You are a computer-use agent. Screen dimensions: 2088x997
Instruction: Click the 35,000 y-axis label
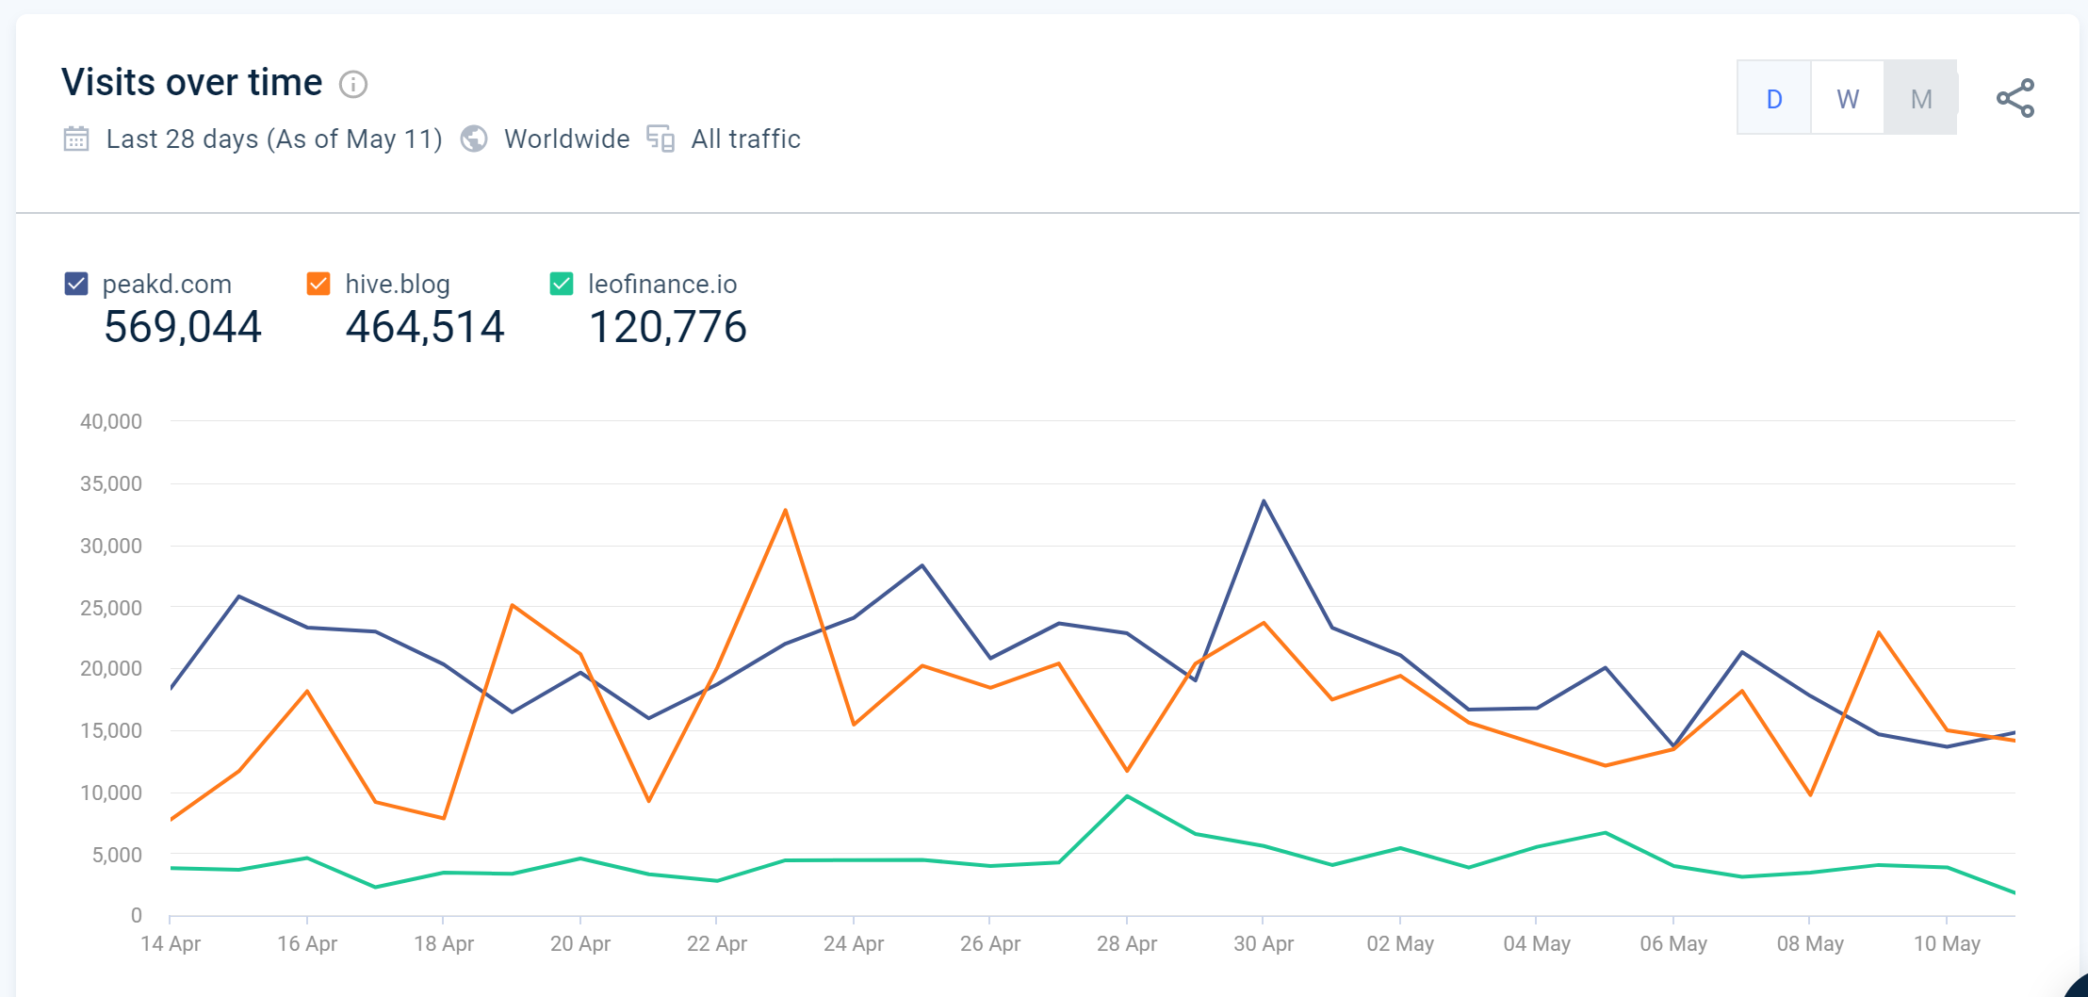coord(111,483)
